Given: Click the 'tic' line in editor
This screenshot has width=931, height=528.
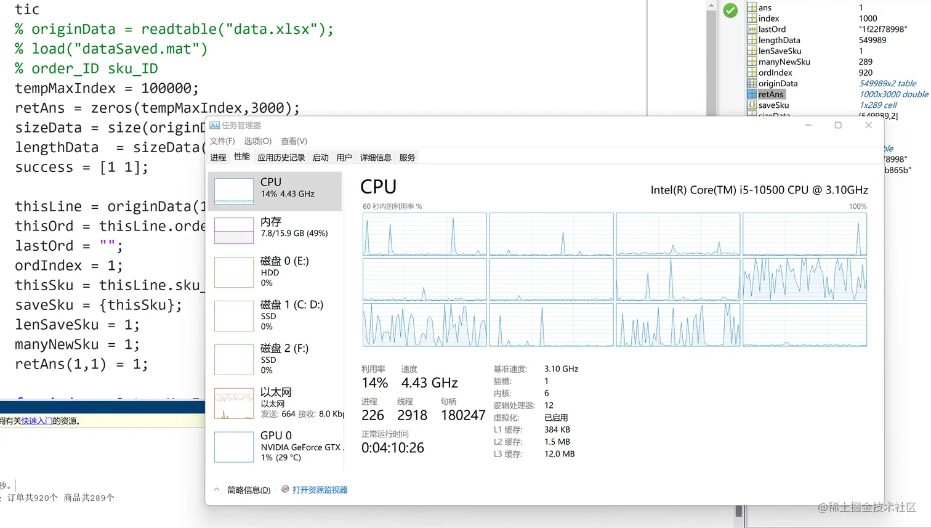Looking at the screenshot, I should coord(27,9).
